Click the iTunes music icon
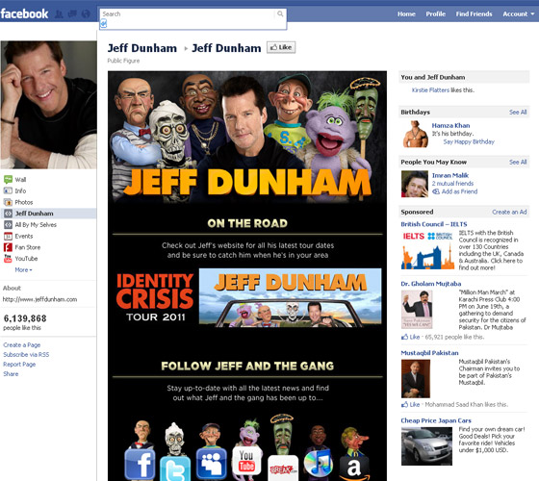Viewport: 539px width, 481px height. pyautogui.click(x=319, y=463)
